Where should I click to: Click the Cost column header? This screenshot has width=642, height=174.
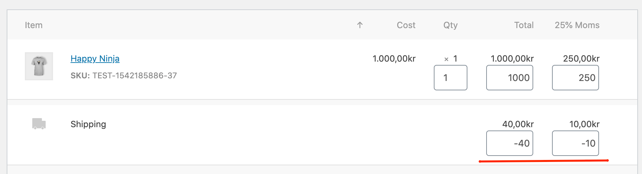pyautogui.click(x=406, y=25)
